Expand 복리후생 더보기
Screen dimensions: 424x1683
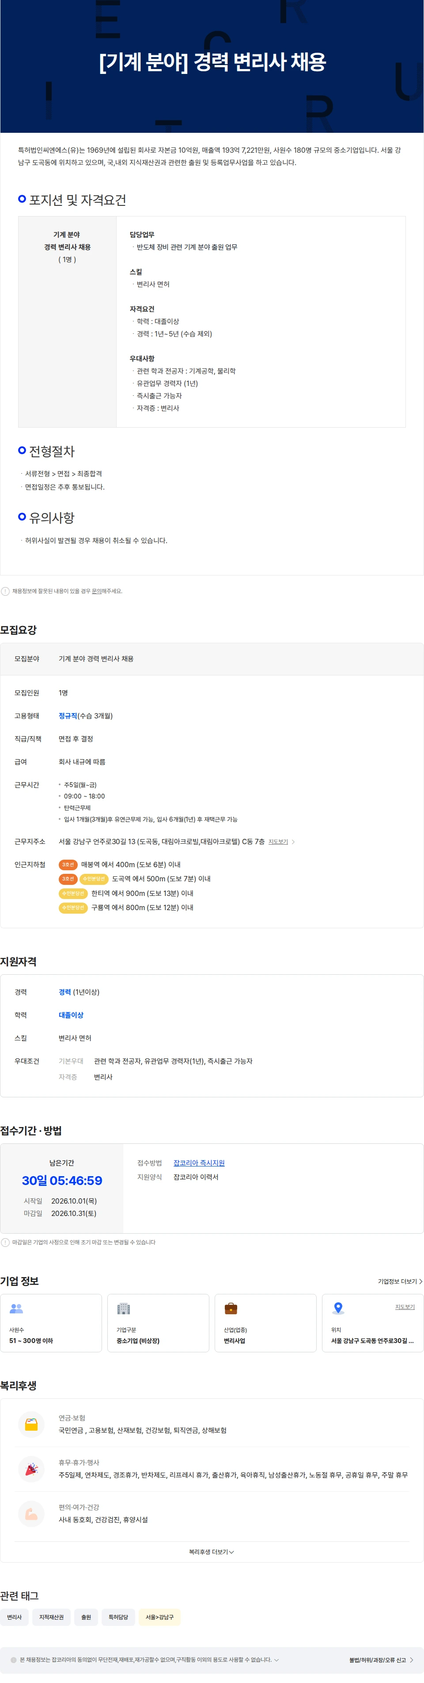(x=212, y=1552)
